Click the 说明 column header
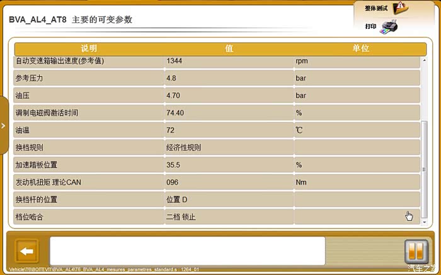Screen dimensions: 441x275 click(89, 48)
